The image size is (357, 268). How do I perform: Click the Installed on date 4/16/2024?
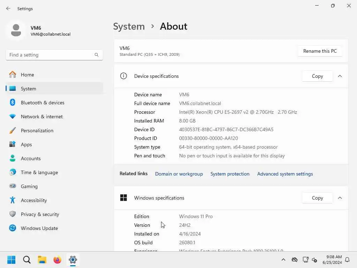190,234
